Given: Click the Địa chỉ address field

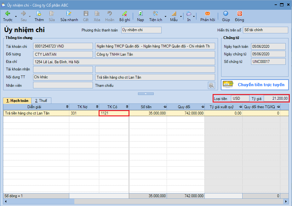Looking at the screenshot, I should coord(124,62).
